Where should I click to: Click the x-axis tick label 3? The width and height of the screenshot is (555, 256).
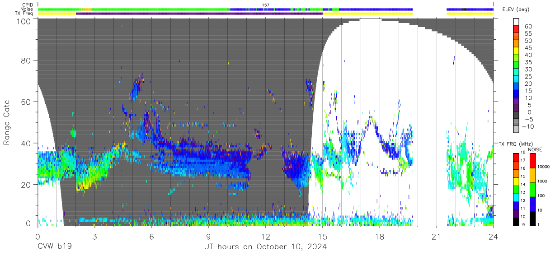(x=94, y=237)
